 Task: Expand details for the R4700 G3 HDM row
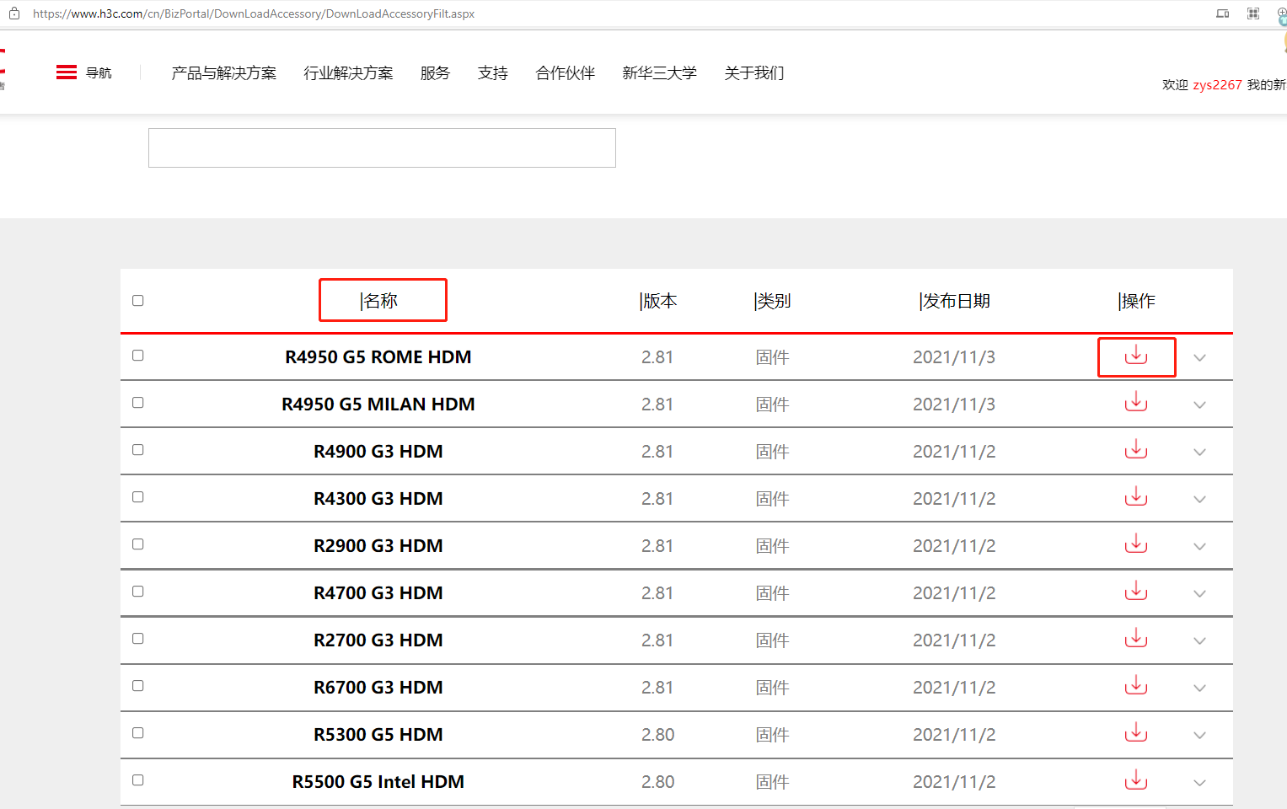pyautogui.click(x=1200, y=594)
